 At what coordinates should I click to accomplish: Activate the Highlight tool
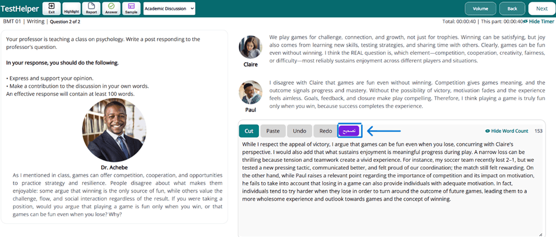(71, 9)
